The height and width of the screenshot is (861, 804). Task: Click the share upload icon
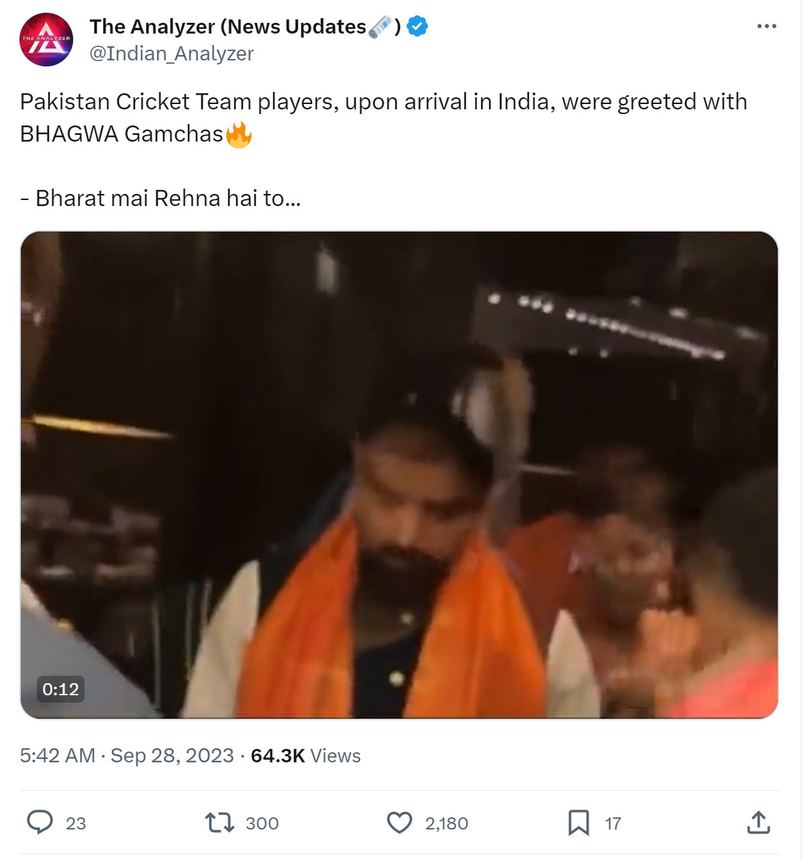[758, 822]
